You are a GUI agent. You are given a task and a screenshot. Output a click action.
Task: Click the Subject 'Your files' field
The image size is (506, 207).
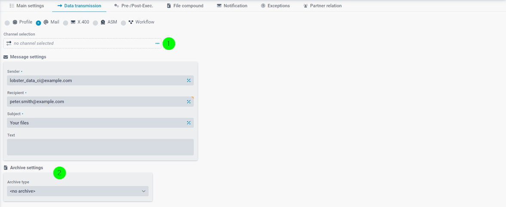100,123
